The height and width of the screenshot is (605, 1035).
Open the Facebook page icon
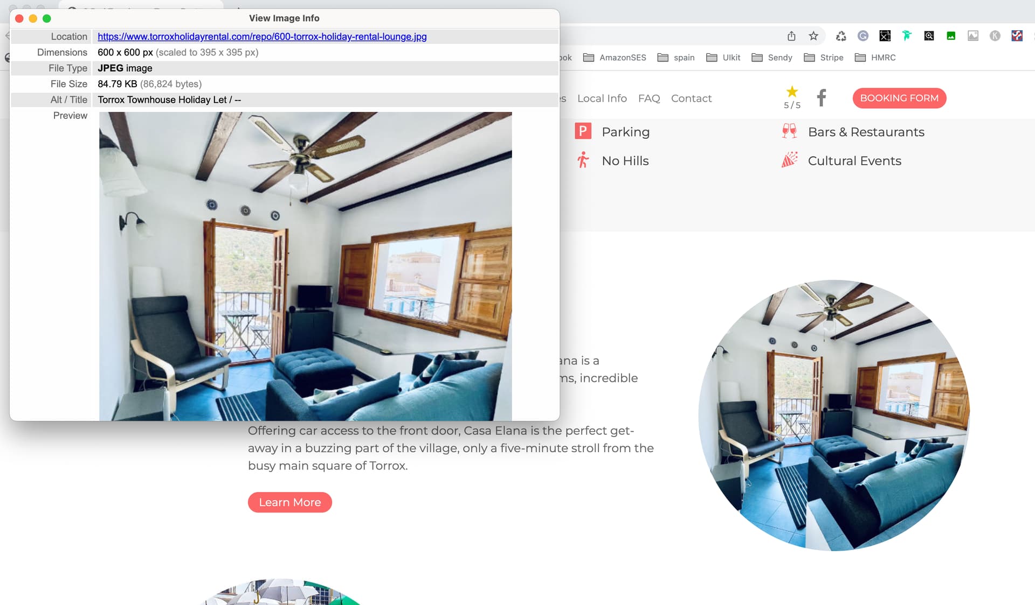(822, 98)
